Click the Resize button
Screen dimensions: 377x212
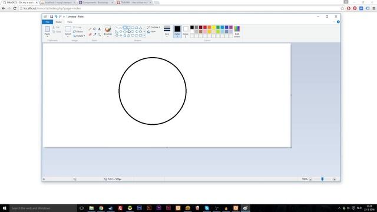pos(78,31)
